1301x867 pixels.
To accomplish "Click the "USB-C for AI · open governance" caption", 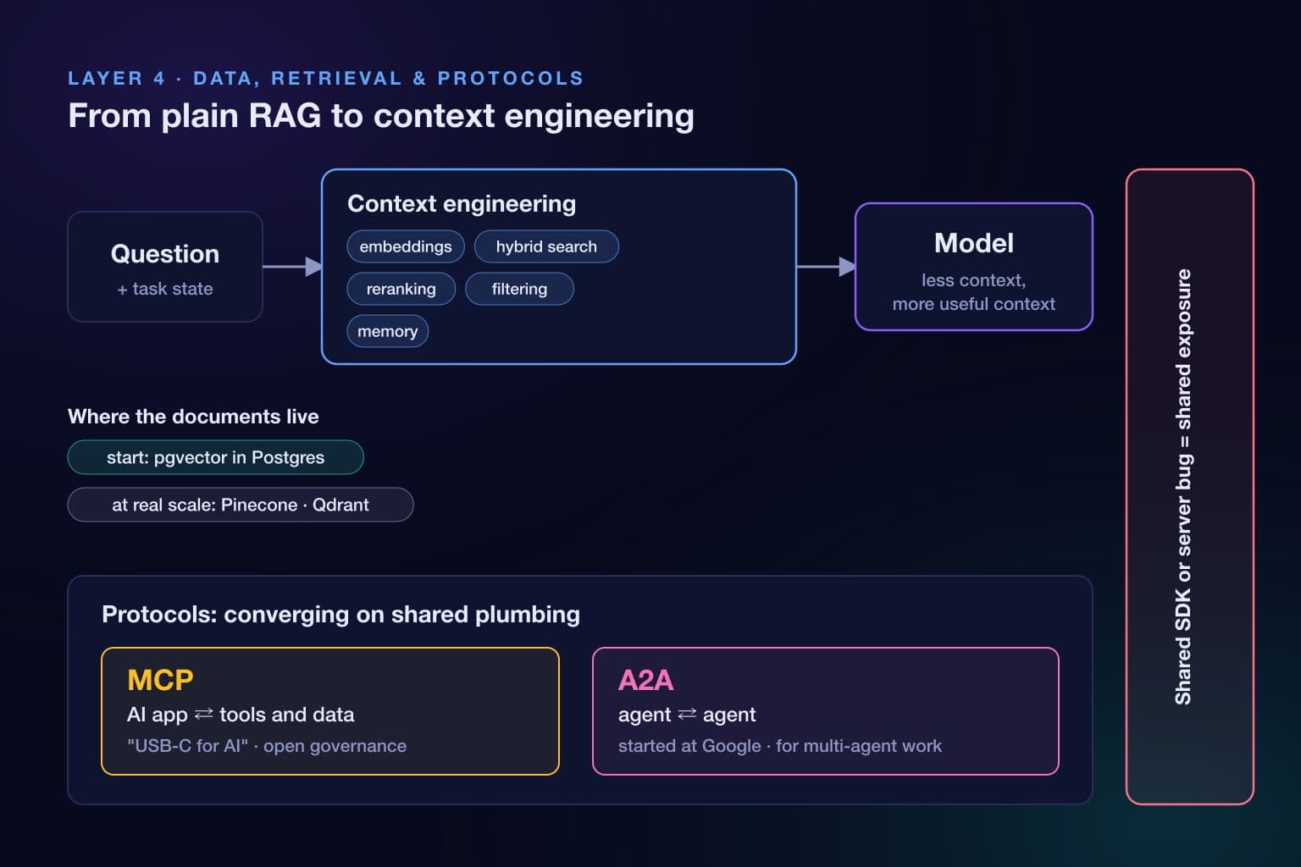I will pyautogui.click(x=267, y=746).
